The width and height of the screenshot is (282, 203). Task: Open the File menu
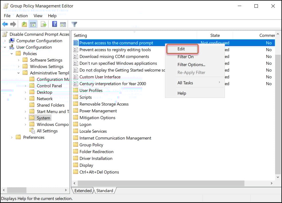pos(7,16)
